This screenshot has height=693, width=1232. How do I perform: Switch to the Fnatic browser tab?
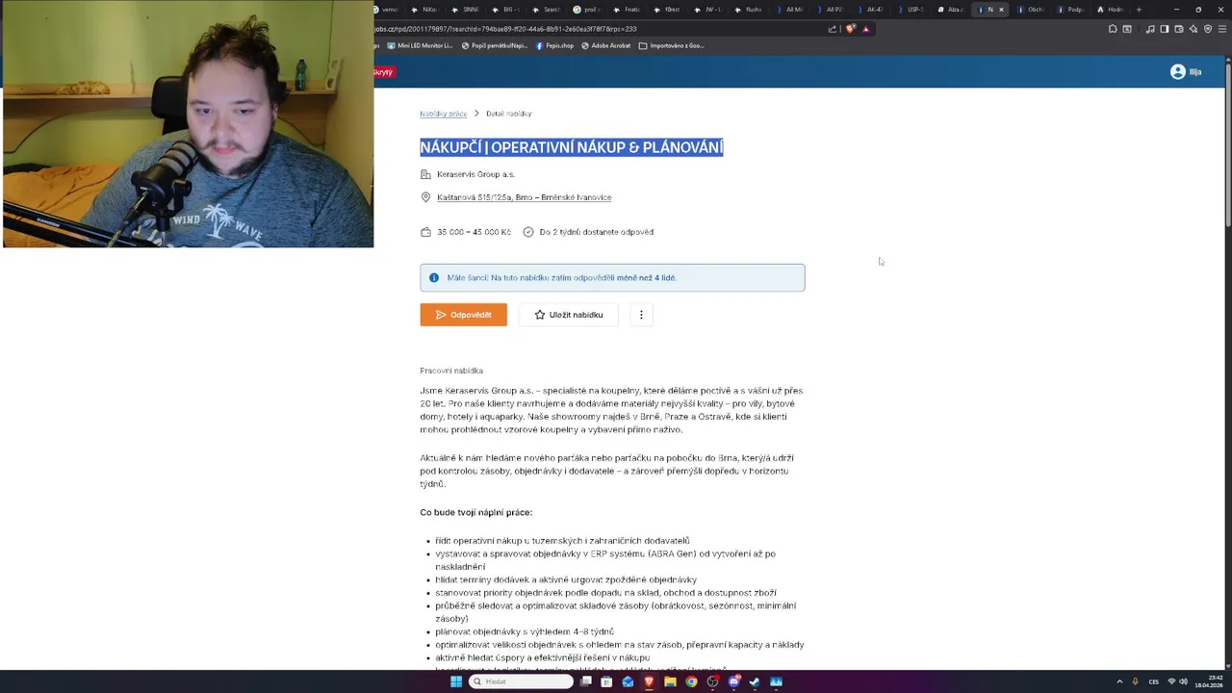point(627,10)
